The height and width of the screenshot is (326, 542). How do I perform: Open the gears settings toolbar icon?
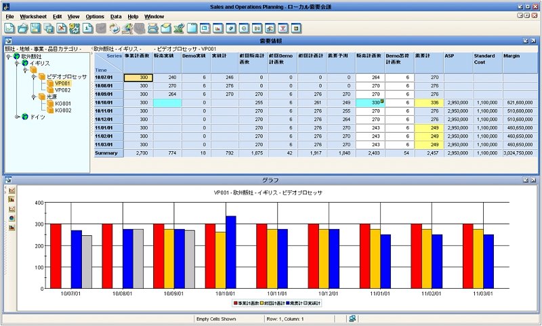[x=75, y=28]
